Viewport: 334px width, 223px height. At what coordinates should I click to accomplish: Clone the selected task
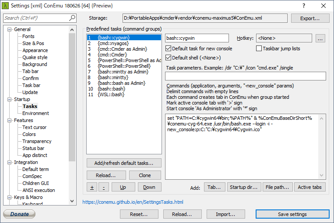[145, 175]
